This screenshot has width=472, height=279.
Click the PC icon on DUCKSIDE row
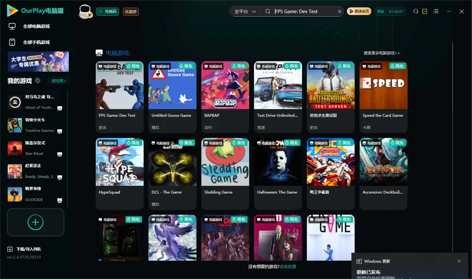coord(59,201)
